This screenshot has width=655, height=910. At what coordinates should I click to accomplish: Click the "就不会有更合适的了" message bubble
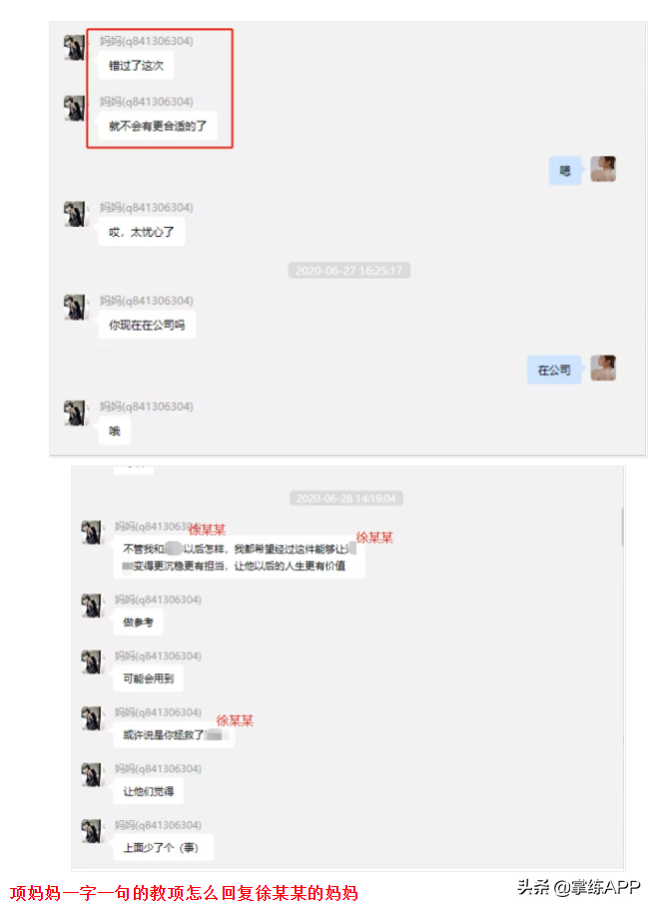pos(158,126)
